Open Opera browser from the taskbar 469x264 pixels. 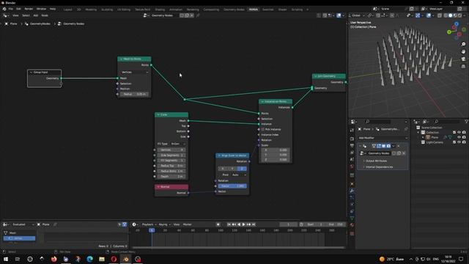coord(114,259)
